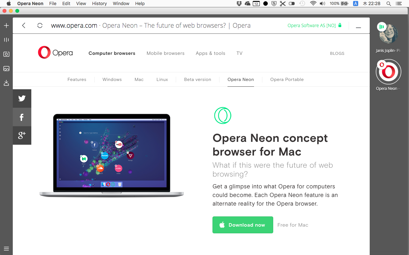Go back with the left chevron
The image size is (409, 255).
(24, 25)
